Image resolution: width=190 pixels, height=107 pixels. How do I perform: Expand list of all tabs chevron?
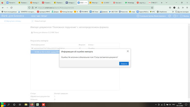pos(167,3)
